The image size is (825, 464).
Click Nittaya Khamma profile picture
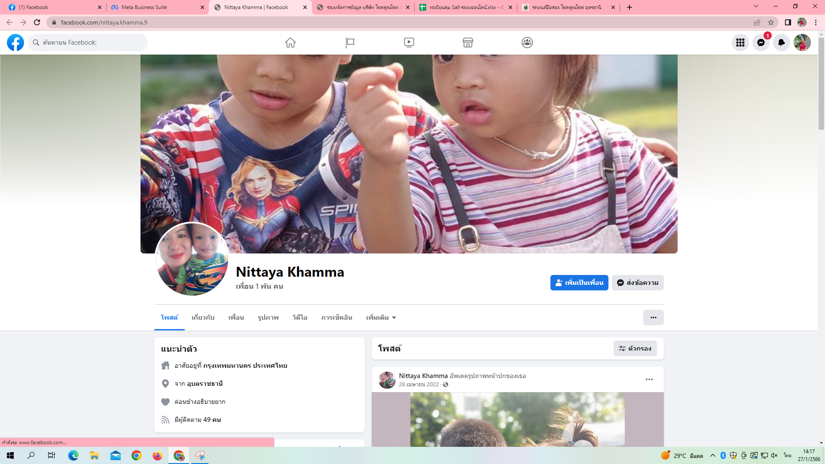point(192,259)
